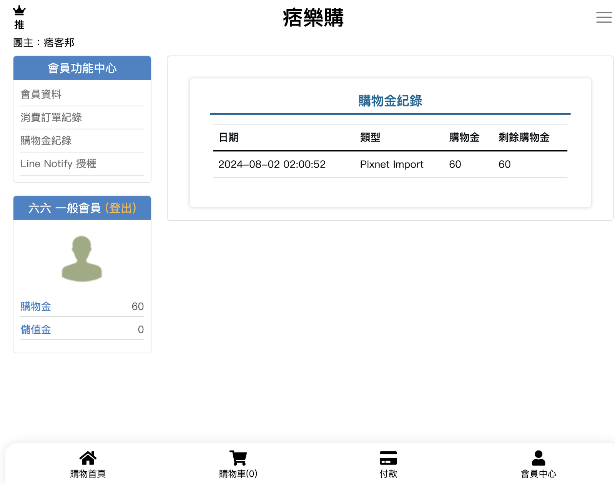Open 消費訂單紀錄 in the sidebar

(51, 117)
